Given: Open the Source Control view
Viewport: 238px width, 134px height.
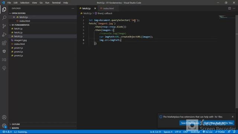Looking at the screenshot, I should 4,26.
